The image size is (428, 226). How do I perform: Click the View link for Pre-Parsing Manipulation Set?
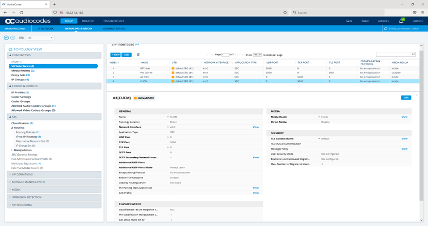(x=256, y=188)
